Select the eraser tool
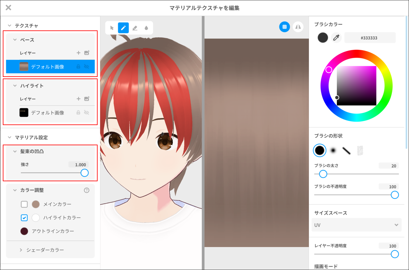Viewport: 409px width, 270px height. click(135, 28)
